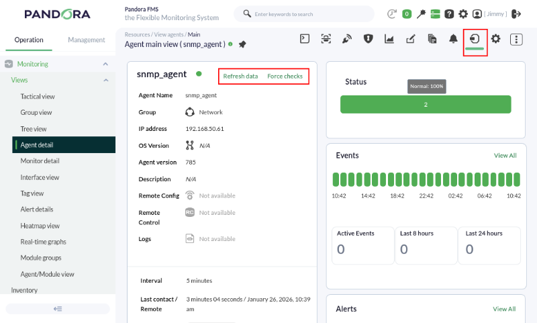
Task: Collapse the sidebar with bottom arrow button
Action: tap(58, 309)
